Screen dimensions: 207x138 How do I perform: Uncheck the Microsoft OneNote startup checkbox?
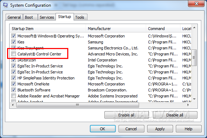(x=13, y=84)
